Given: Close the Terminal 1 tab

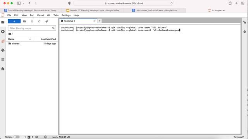Looking at the screenshot, I should 95,21.
